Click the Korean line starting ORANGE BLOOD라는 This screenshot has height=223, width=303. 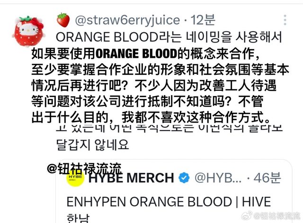pos(169,37)
